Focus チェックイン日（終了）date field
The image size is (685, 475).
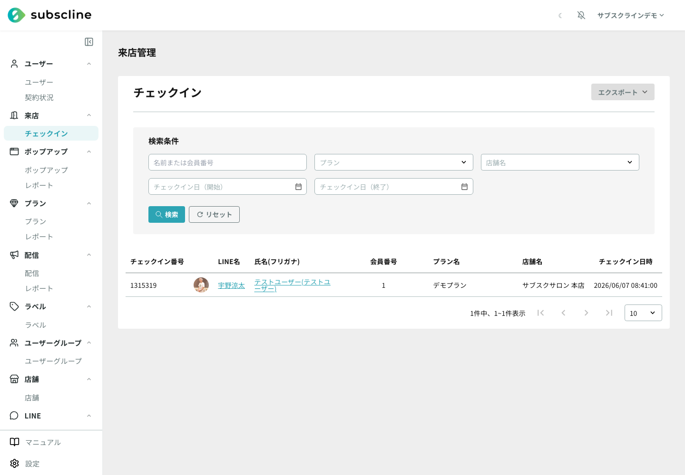tap(393, 187)
